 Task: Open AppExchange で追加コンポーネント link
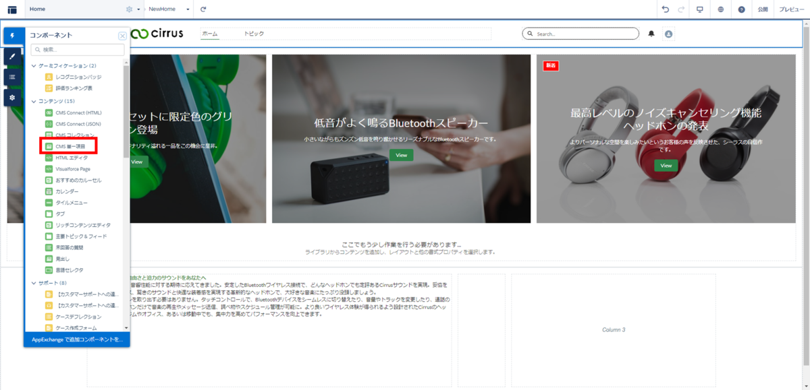click(x=77, y=339)
